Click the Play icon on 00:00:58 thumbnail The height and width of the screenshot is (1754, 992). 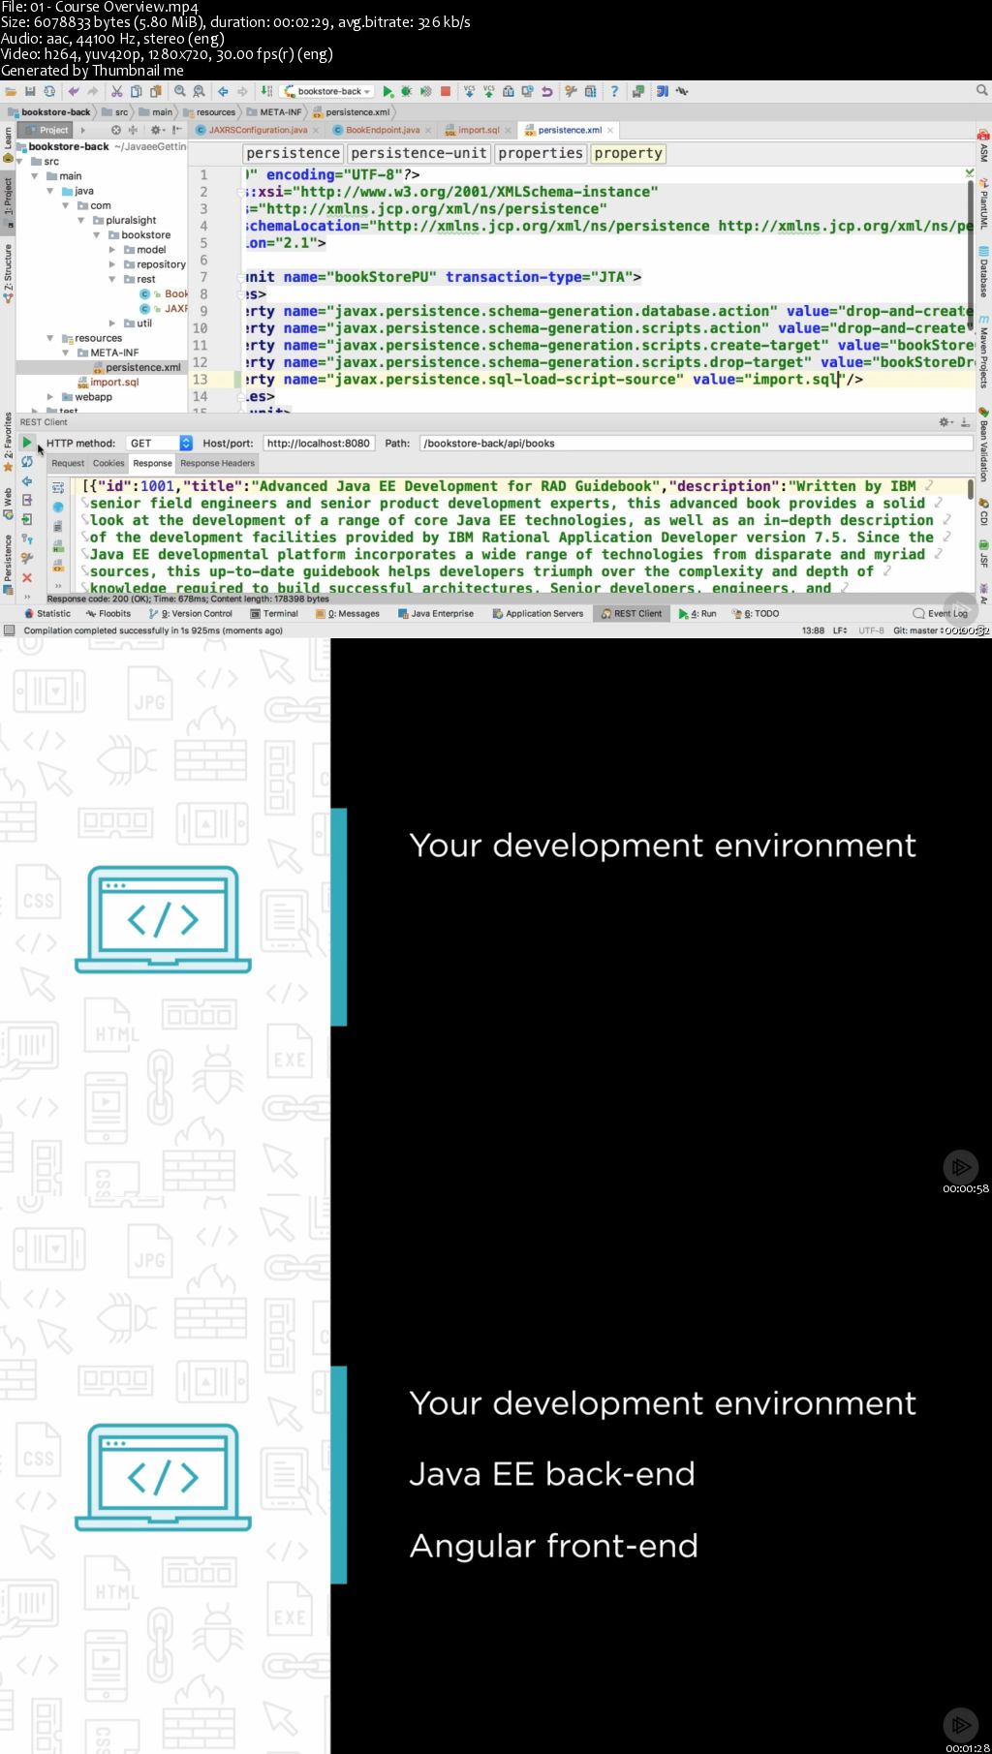point(960,1166)
